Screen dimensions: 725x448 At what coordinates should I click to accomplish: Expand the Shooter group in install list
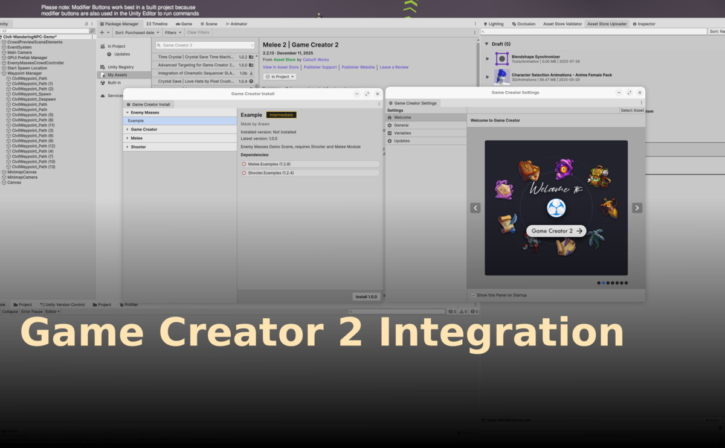(x=127, y=147)
